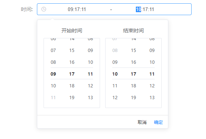This screenshot has width=206, height=139.
Task: Pick hour 07 in start time spinner
Action: [53, 50]
